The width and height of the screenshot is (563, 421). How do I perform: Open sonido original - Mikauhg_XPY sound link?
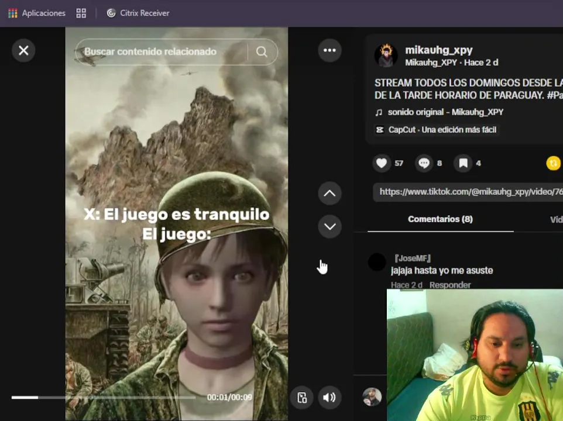445,112
